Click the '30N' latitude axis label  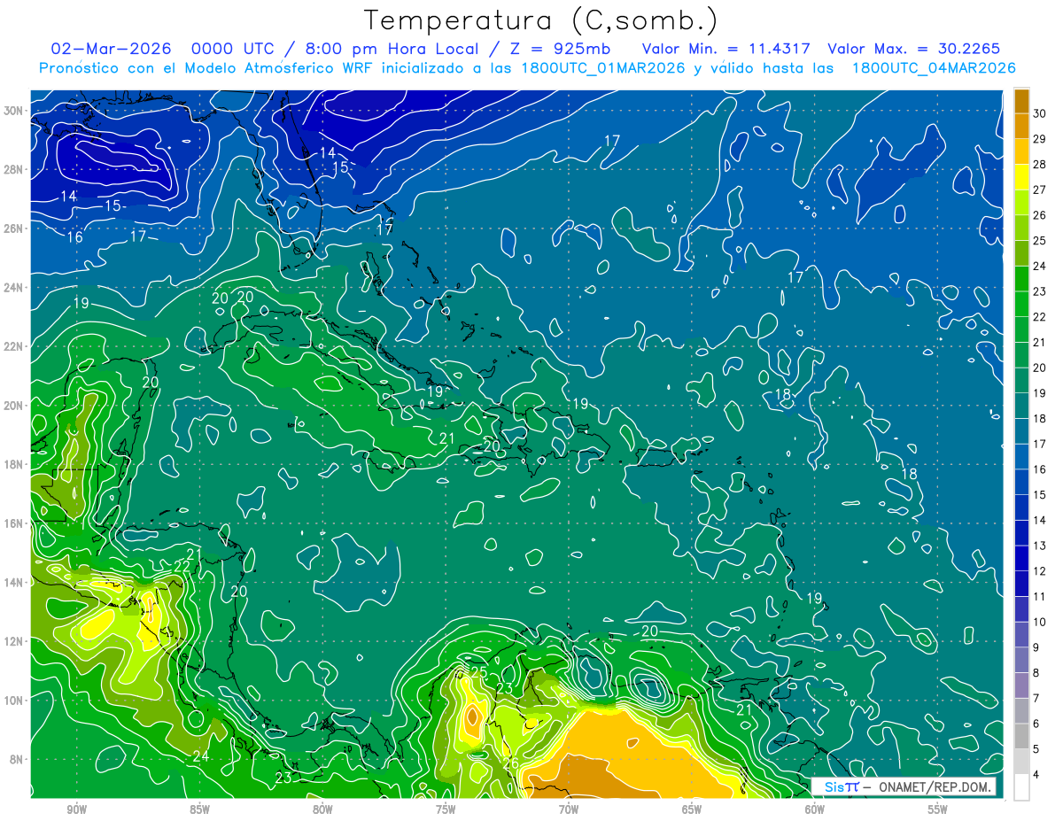click(14, 111)
